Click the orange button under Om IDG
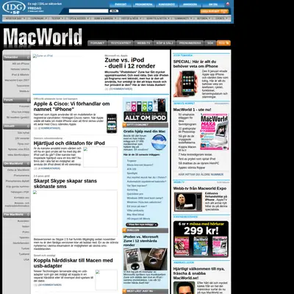294x294 pixels. [x=214, y=11]
